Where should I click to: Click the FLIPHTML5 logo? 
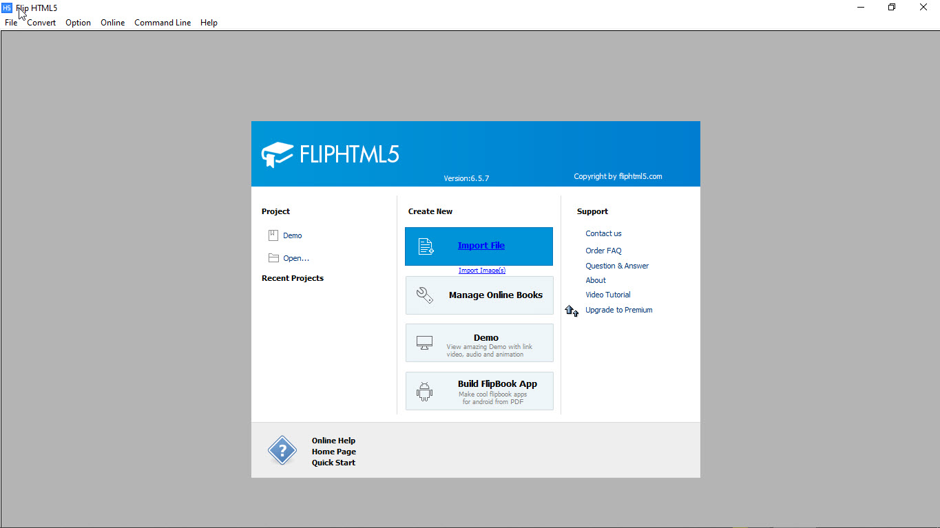point(331,154)
